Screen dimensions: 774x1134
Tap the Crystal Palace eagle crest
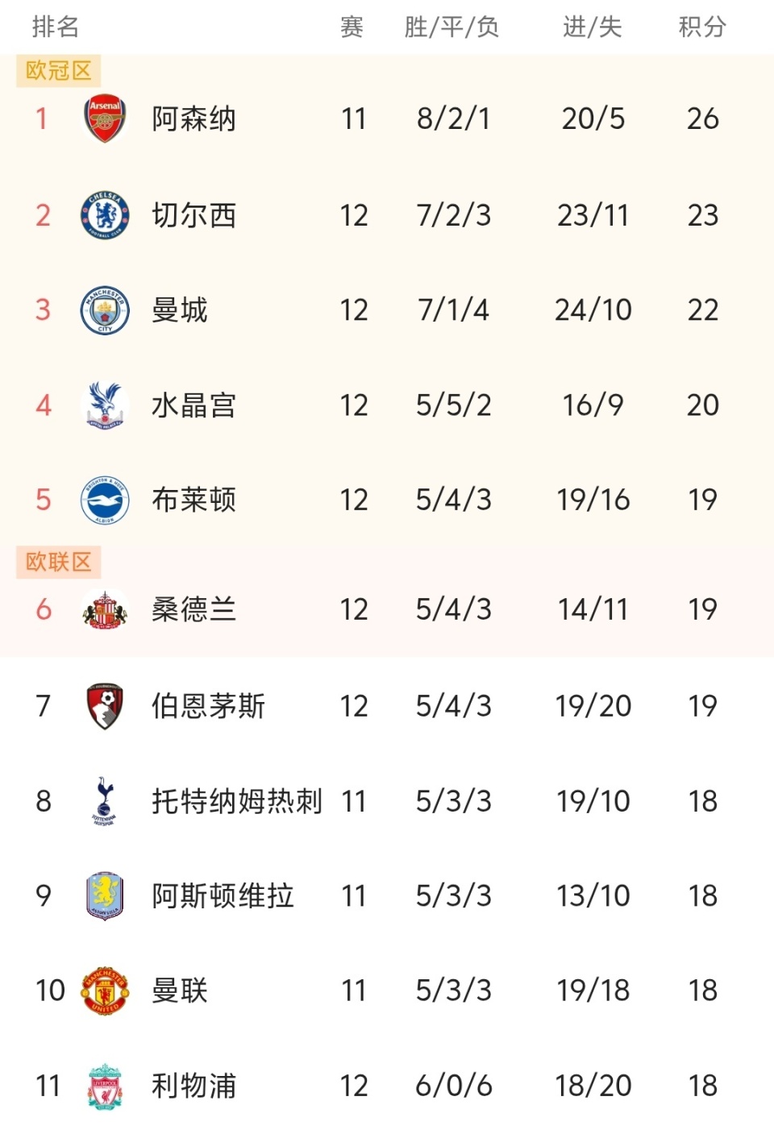(x=105, y=405)
